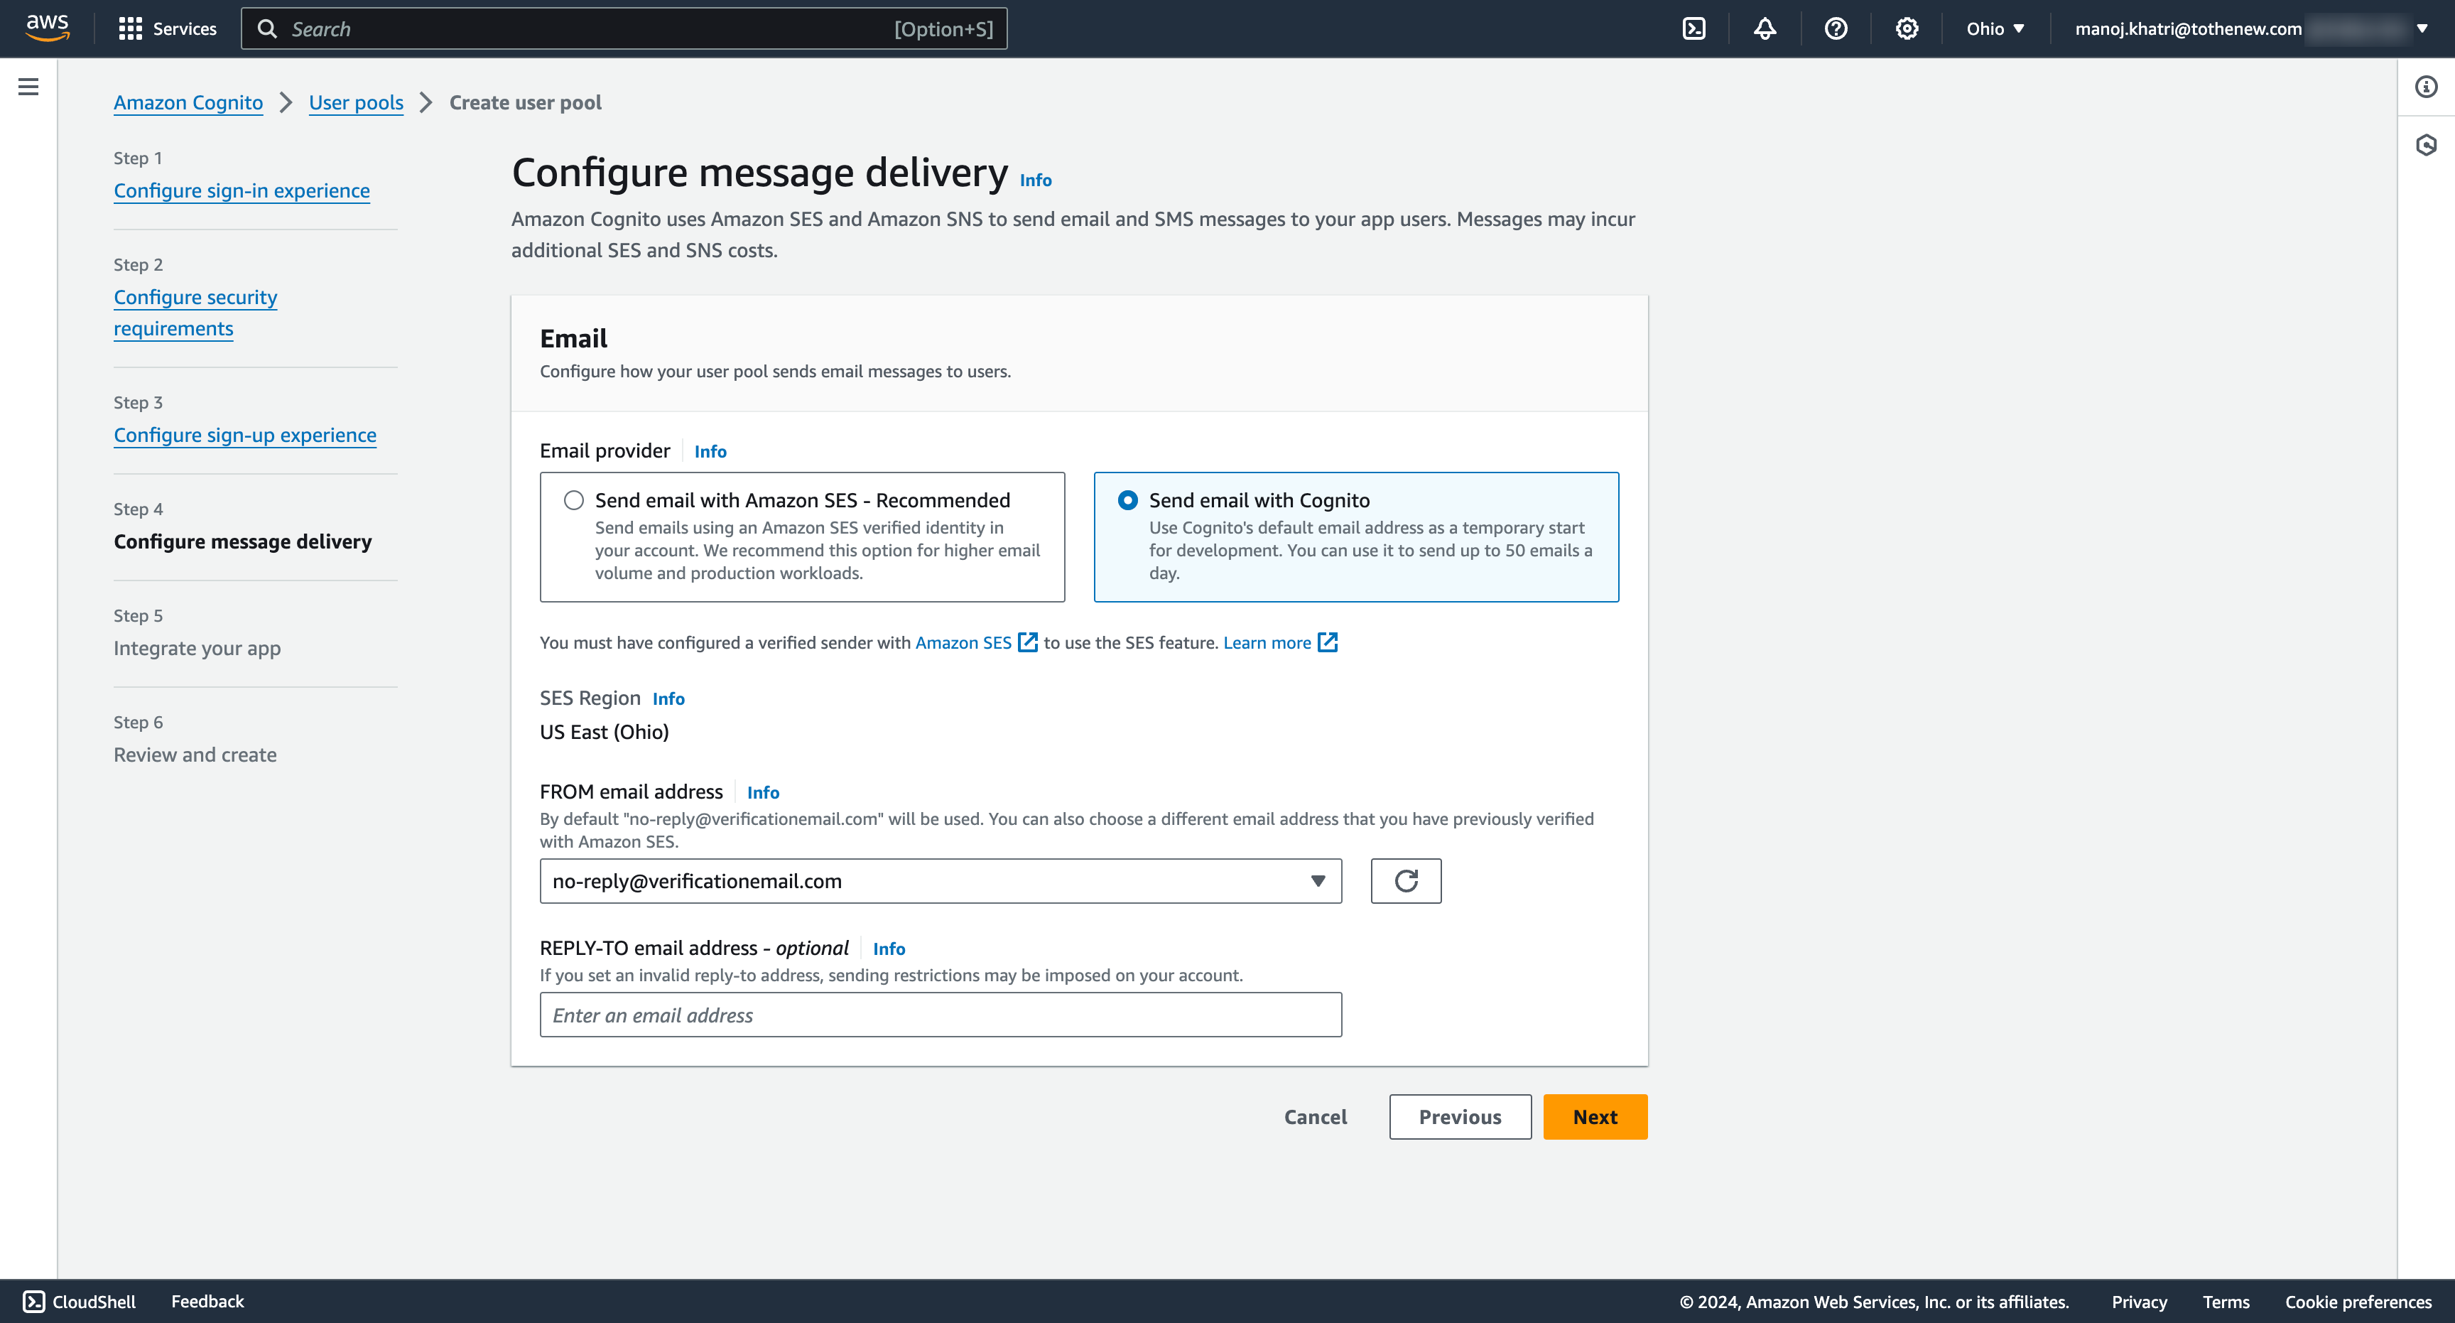Open settings gear in top bar
The image size is (2455, 1323).
coord(1906,28)
